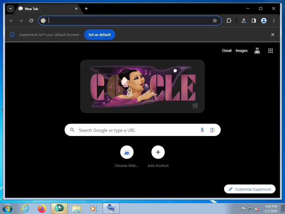Open the tab search dropdown arrow
Screen dimensions: 285x214
coord(11,9)
